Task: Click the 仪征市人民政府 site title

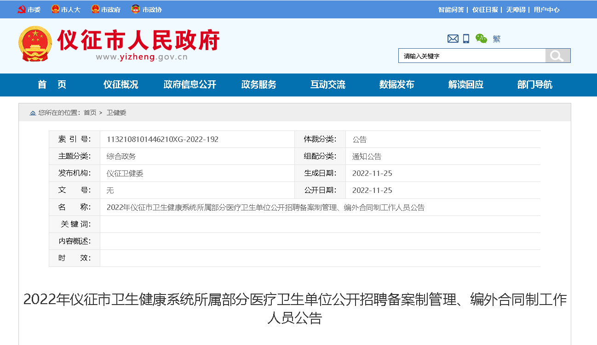Action: tap(138, 40)
